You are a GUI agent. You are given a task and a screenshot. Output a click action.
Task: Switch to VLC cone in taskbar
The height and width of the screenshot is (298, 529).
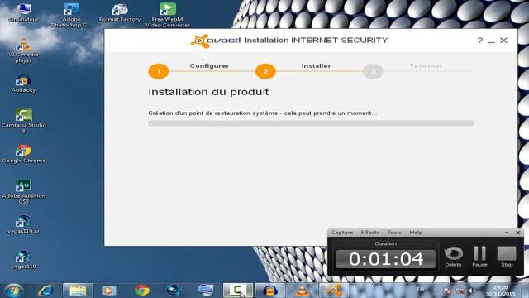(303, 291)
